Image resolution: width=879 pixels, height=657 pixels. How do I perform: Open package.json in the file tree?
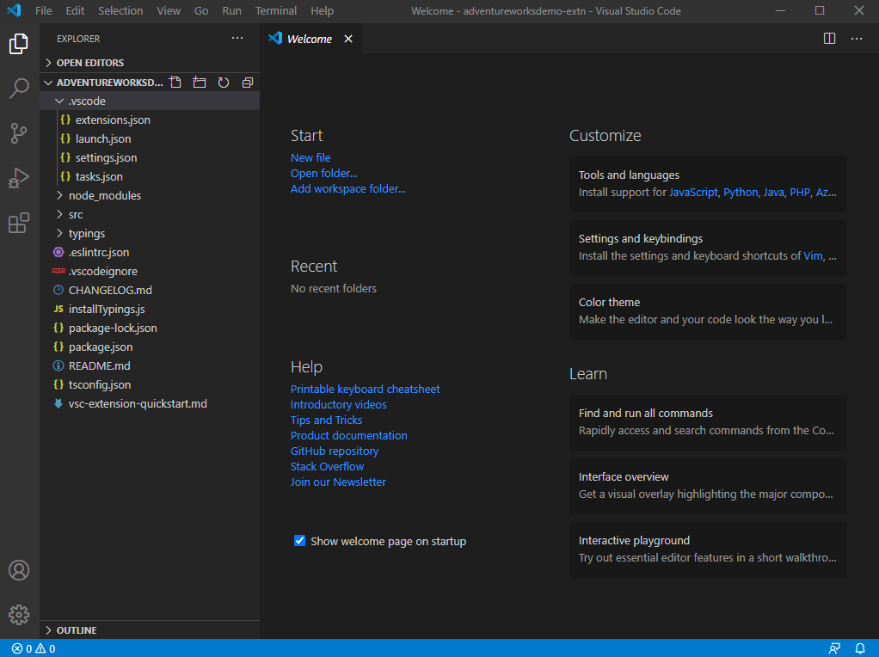coord(100,347)
